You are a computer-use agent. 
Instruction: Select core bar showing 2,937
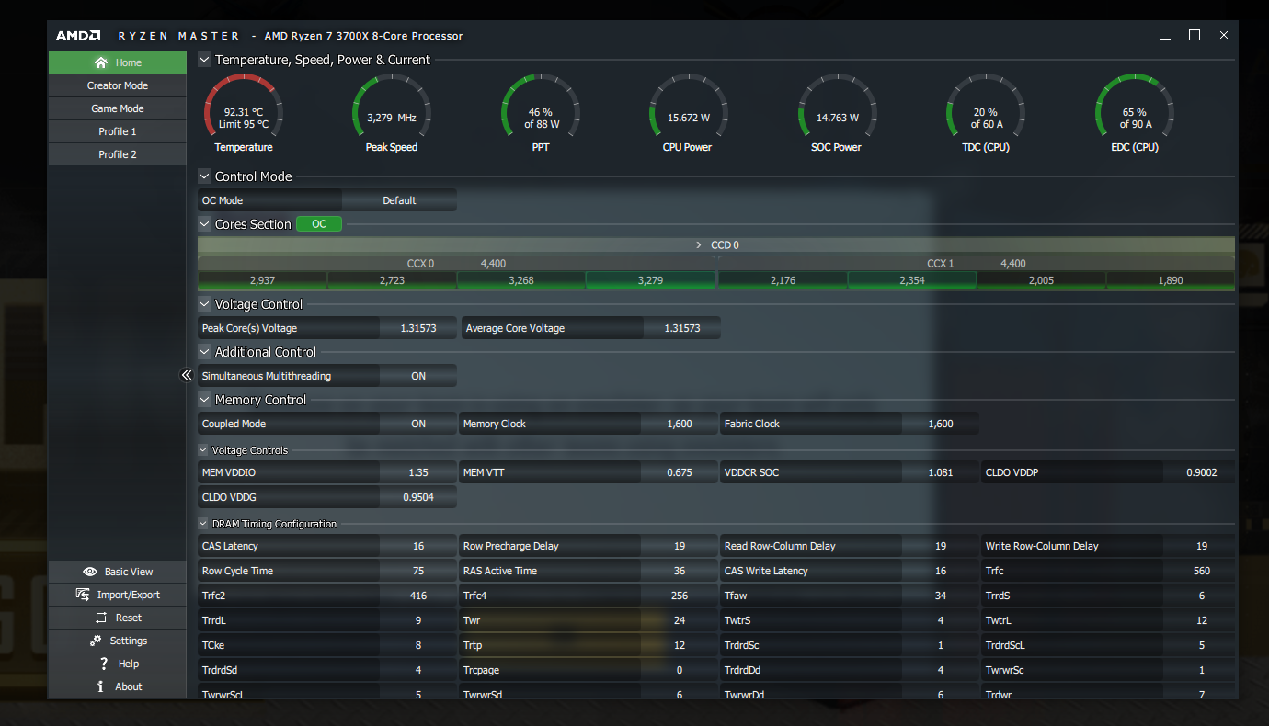pyautogui.click(x=262, y=280)
